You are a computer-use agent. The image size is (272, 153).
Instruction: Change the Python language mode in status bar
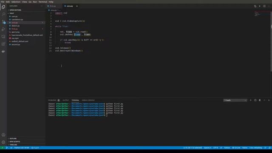227,148
